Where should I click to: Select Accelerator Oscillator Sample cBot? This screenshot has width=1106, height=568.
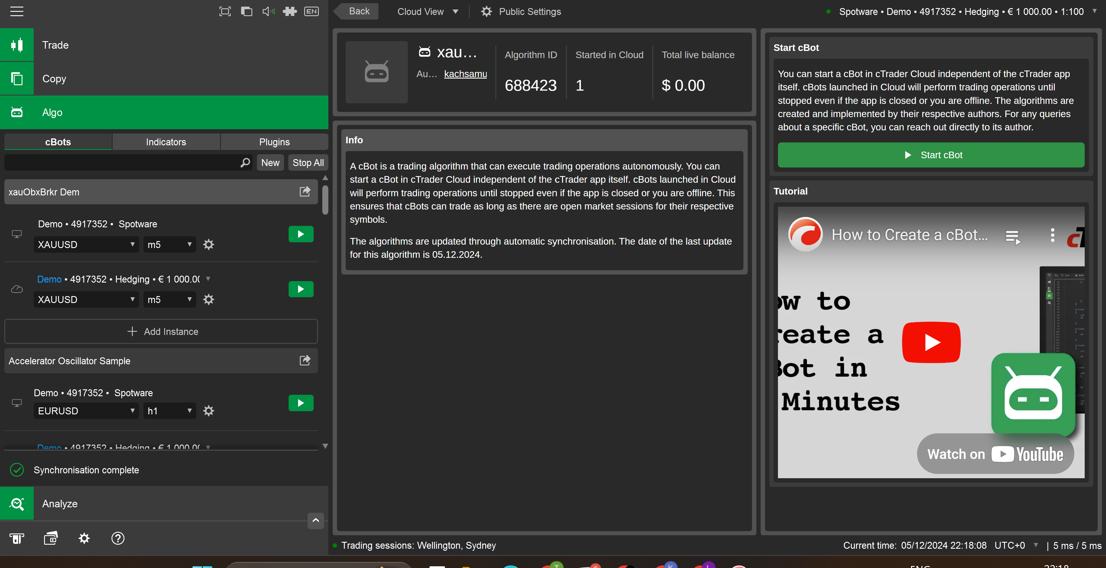tap(161, 361)
